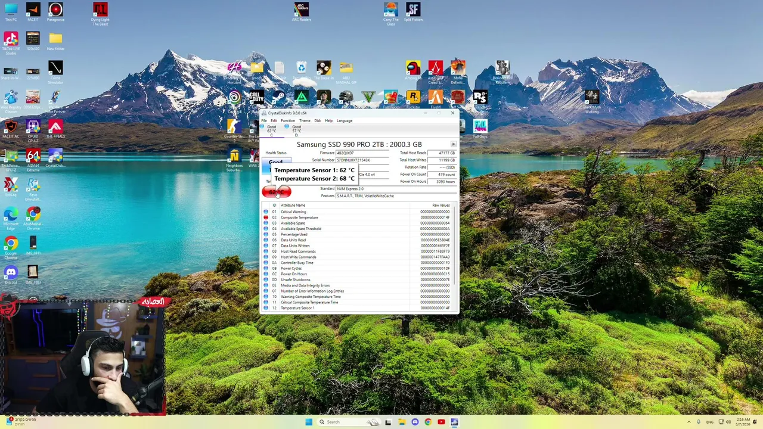Open YouTube from the taskbar
The image size is (763, 429).
[441, 422]
